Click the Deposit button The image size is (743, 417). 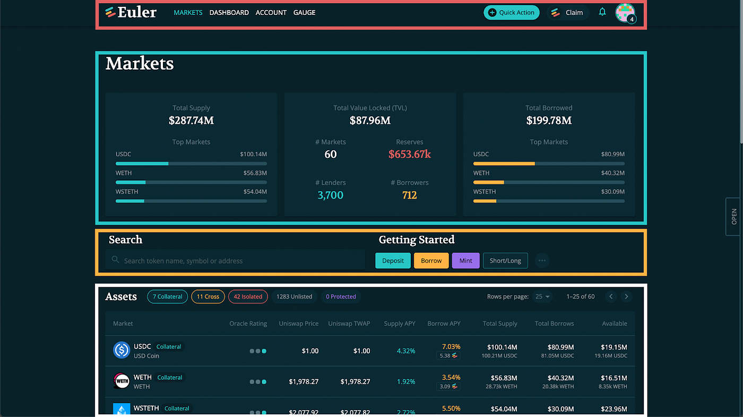(x=393, y=260)
